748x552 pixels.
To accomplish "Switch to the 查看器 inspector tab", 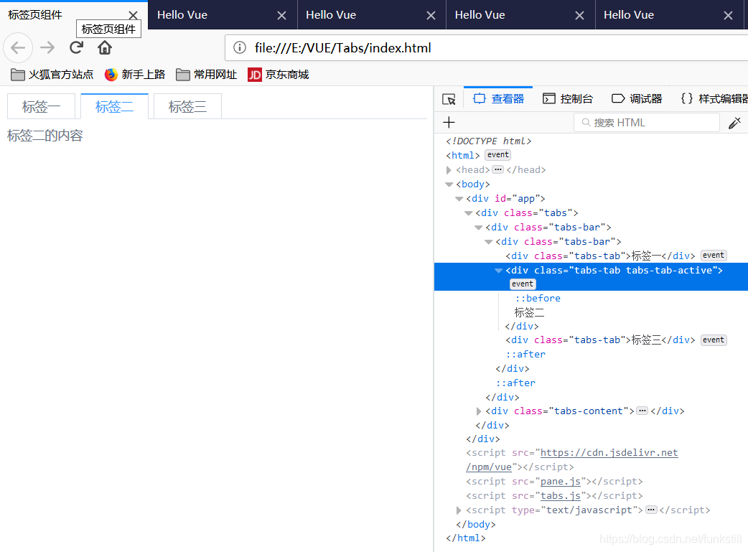I will point(498,99).
